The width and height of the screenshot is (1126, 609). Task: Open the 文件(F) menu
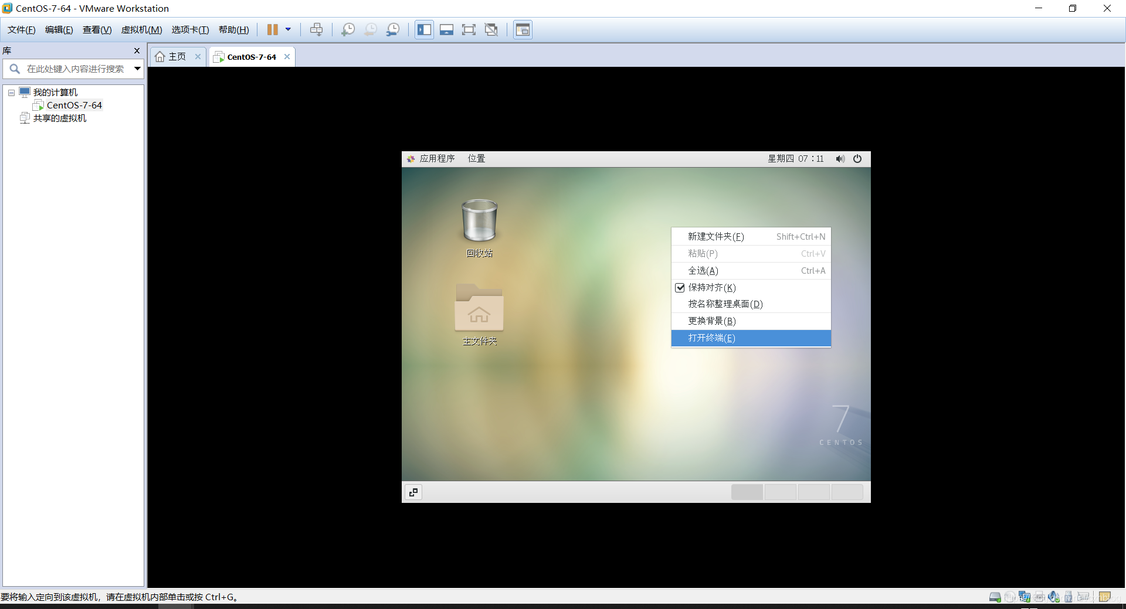[21, 30]
